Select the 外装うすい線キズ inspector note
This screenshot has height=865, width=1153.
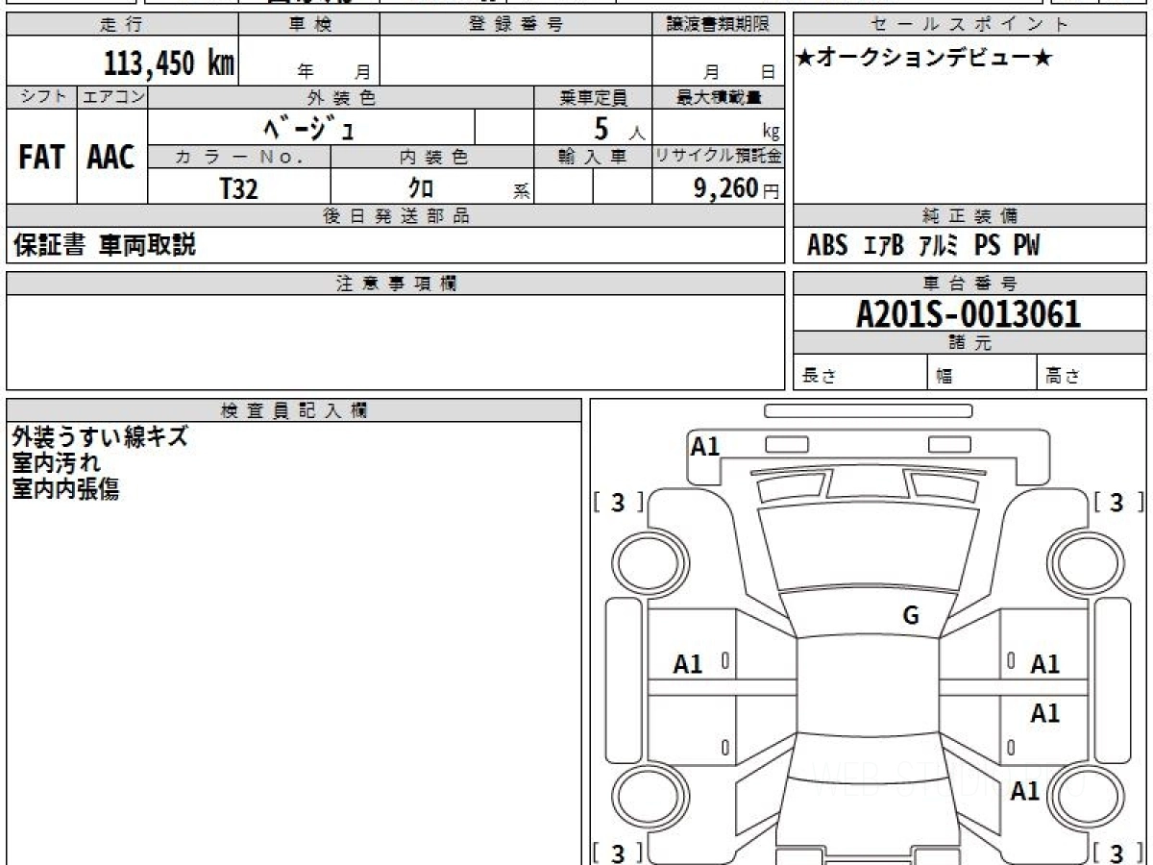point(100,437)
